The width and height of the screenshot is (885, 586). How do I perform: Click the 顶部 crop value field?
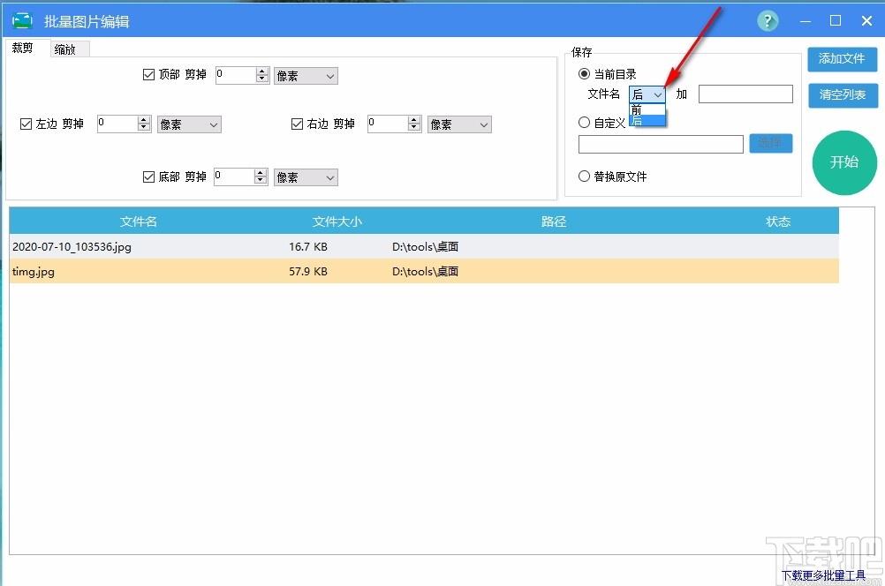pos(235,75)
